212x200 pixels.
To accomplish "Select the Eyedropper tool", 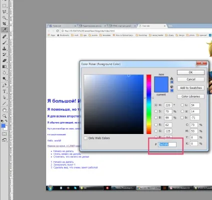I will tap(4, 30).
